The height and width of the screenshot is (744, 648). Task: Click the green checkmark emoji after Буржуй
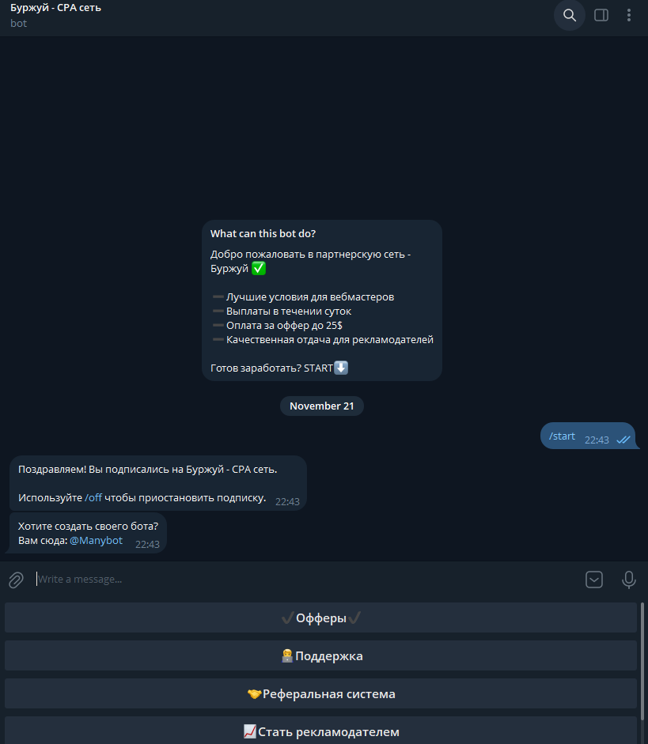pos(258,269)
